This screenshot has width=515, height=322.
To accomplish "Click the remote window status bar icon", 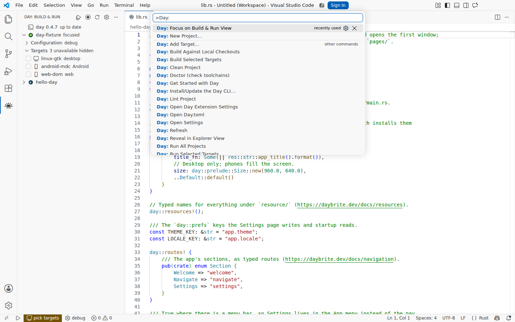I will tap(6, 318).
